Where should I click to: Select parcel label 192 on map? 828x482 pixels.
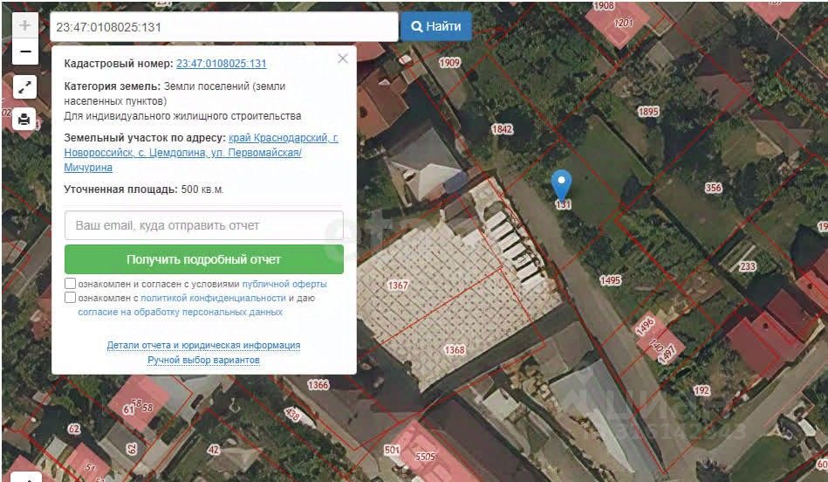pos(701,390)
